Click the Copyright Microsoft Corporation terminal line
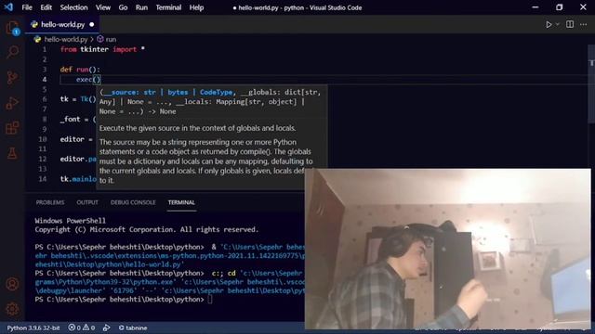Viewport: 595px width, 334px height. tap(147, 229)
